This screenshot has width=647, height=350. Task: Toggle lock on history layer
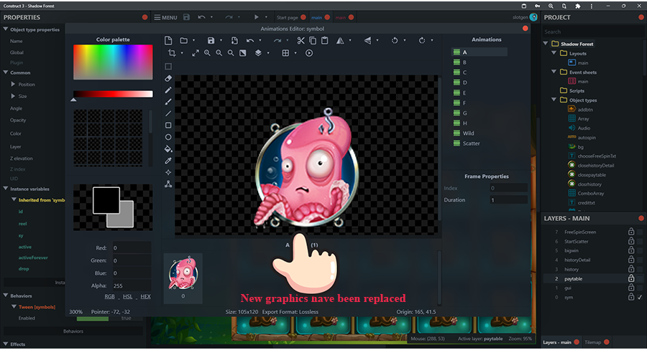click(x=631, y=269)
